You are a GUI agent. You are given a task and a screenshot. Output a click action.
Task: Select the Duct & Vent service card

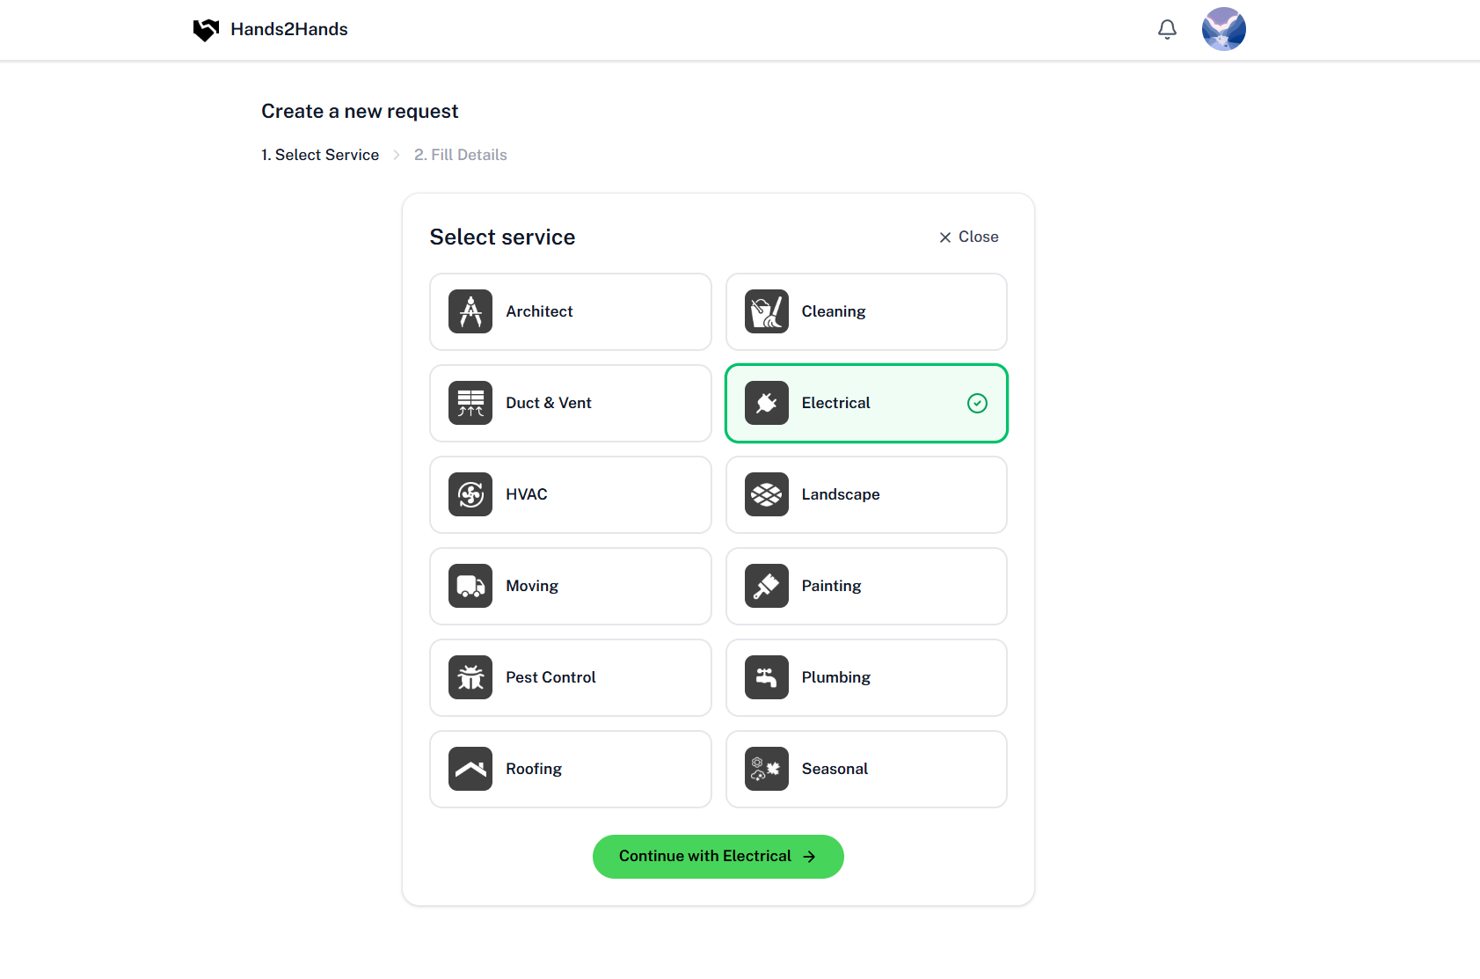pyautogui.click(x=571, y=403)
